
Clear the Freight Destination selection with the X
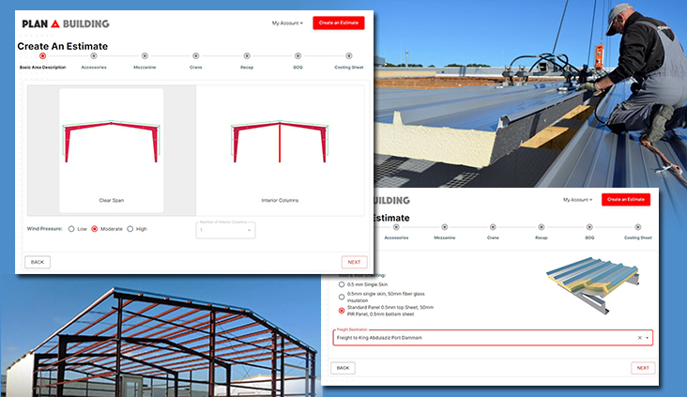point(640,338)
